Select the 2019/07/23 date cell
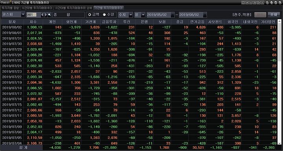 [12, 72]
